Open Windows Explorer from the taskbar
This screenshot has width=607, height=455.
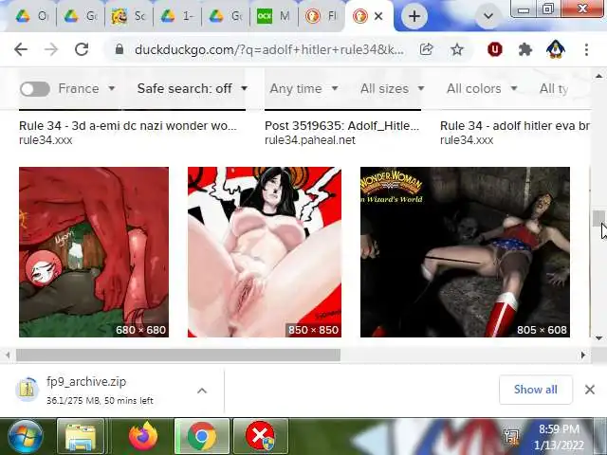(x=81, y=436)
